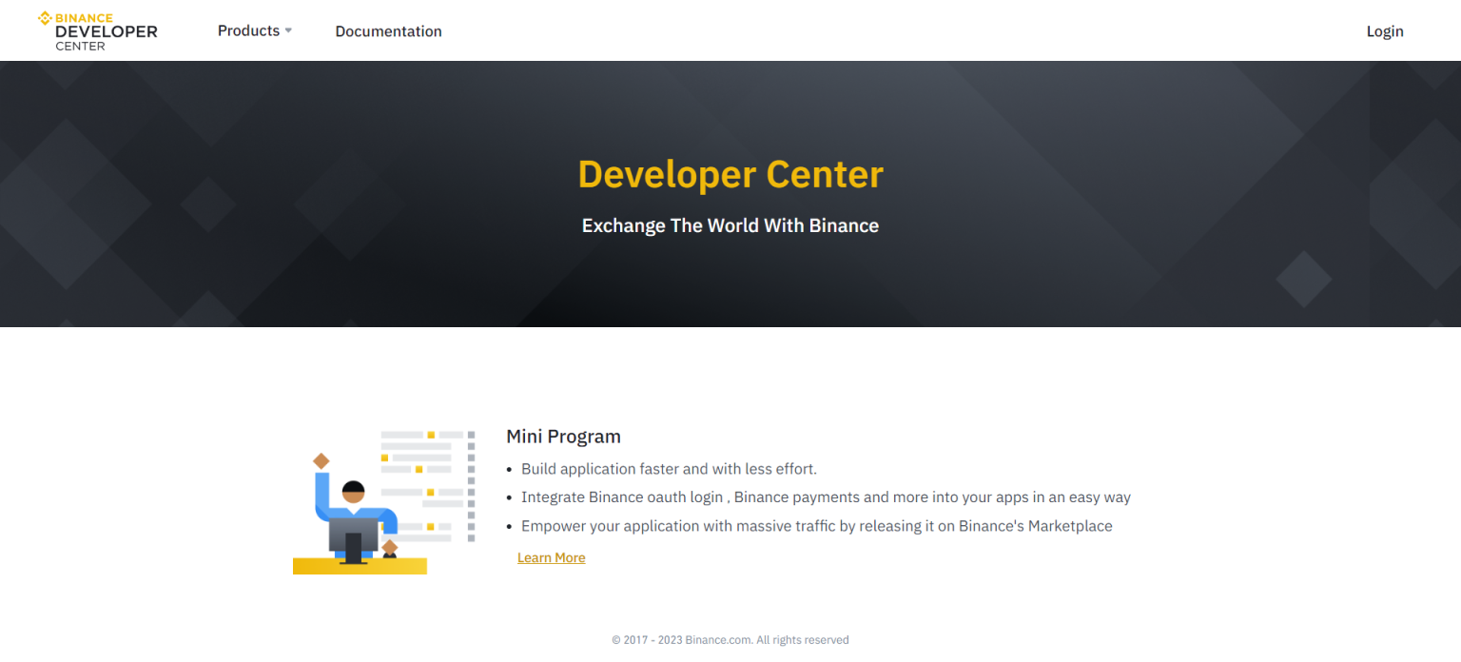Open the Products menu
This screenshot has height=662, width=1461.
click(x=248, y=30)
